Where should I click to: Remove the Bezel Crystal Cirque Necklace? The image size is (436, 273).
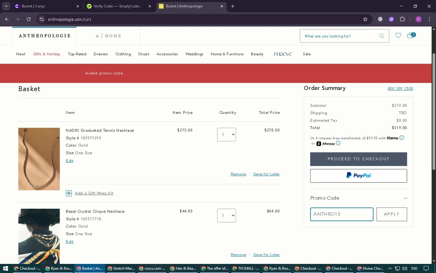point(238,255)
